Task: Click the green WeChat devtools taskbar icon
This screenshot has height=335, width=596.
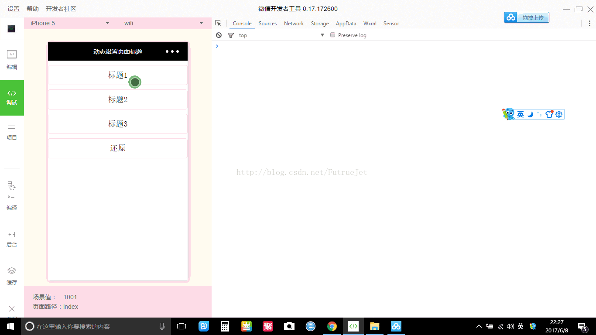Action: click(x=353, y=326)
